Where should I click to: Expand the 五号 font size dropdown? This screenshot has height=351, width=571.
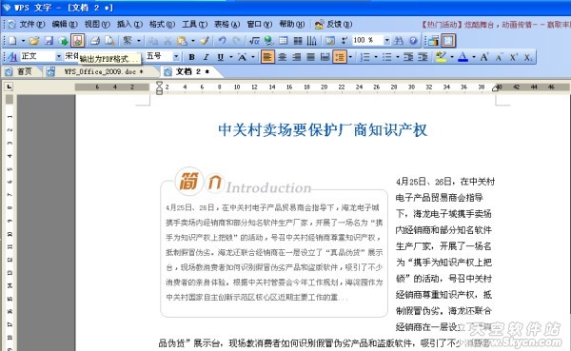click(x=176, y=57)
